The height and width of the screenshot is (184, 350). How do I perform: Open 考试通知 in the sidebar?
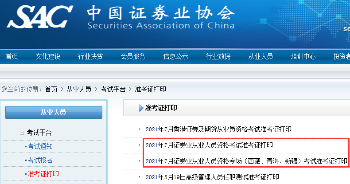point(40,146)
